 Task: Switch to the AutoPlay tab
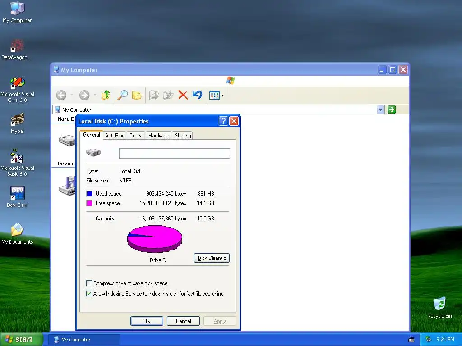click(x=115, y=135)
